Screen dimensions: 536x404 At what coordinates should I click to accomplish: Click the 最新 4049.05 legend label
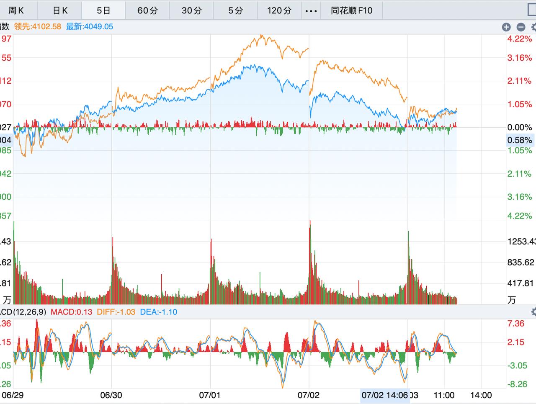click(90, 27)
